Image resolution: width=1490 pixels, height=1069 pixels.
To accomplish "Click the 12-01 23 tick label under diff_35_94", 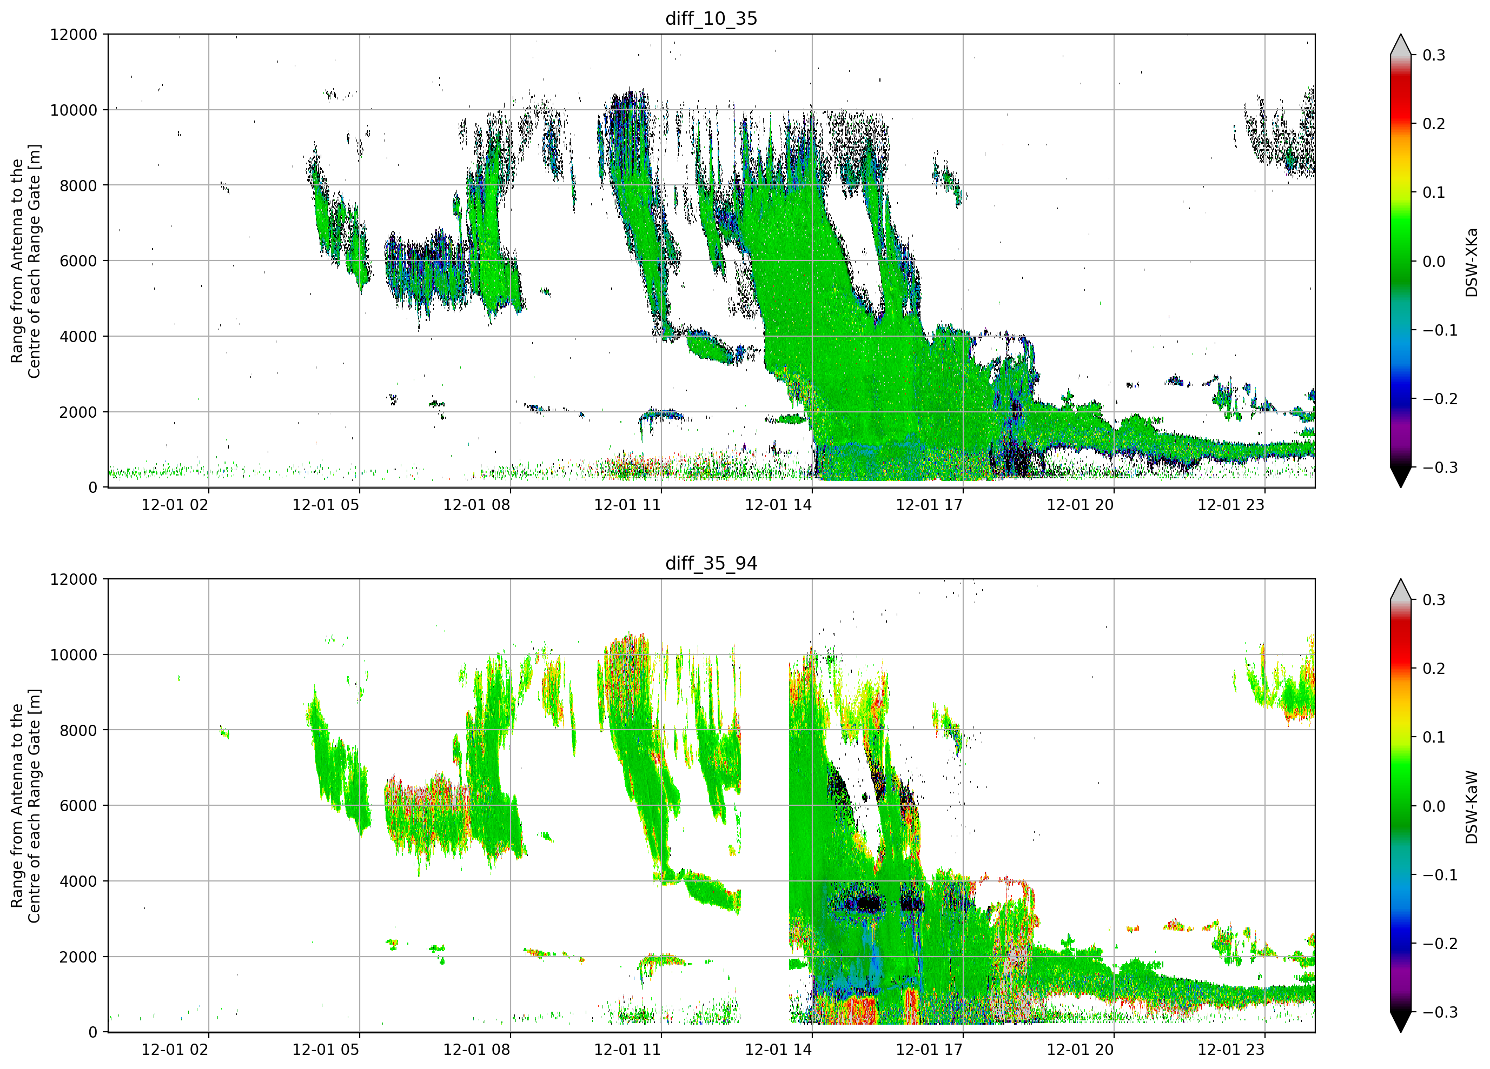I will [1231, 1050].
